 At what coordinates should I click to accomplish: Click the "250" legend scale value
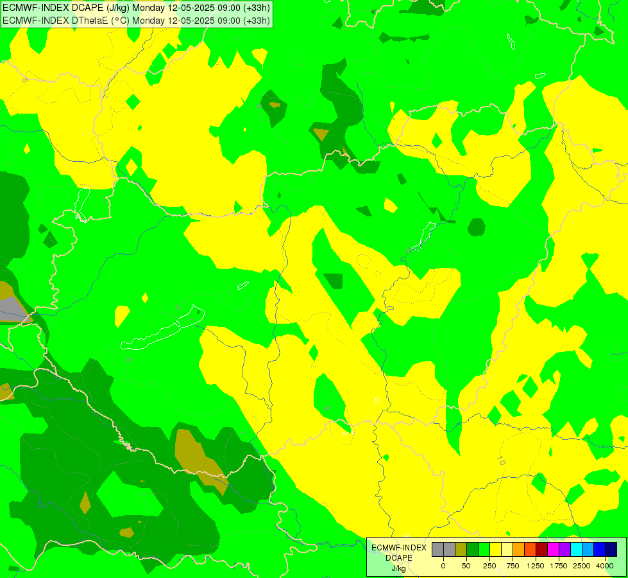click(x=489, y=566)
